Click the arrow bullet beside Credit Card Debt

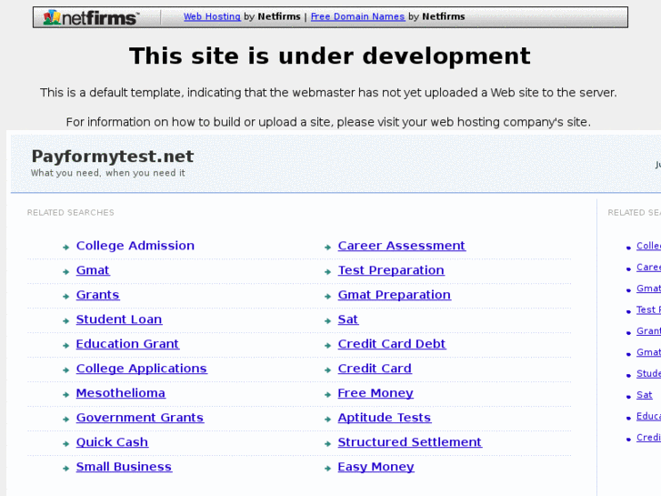click(x=327, y=345)
